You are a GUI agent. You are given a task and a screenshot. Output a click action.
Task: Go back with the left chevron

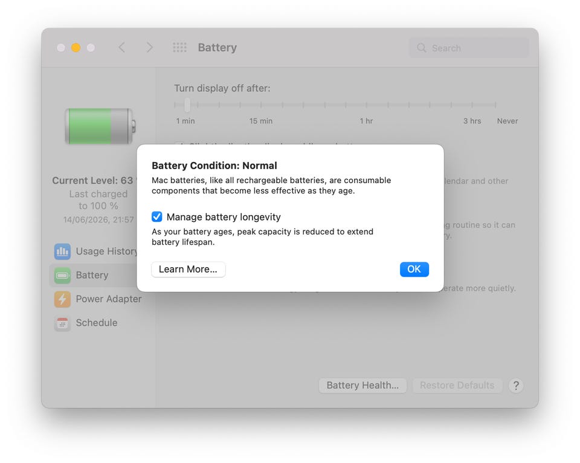pos(121,47)
